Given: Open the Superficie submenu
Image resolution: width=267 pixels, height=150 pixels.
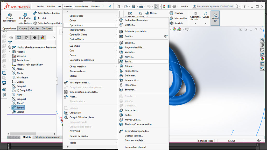Looking at the screenshot, I should (91, 46).
